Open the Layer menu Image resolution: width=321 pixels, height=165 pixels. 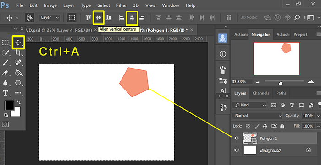[x=69, y=5]
